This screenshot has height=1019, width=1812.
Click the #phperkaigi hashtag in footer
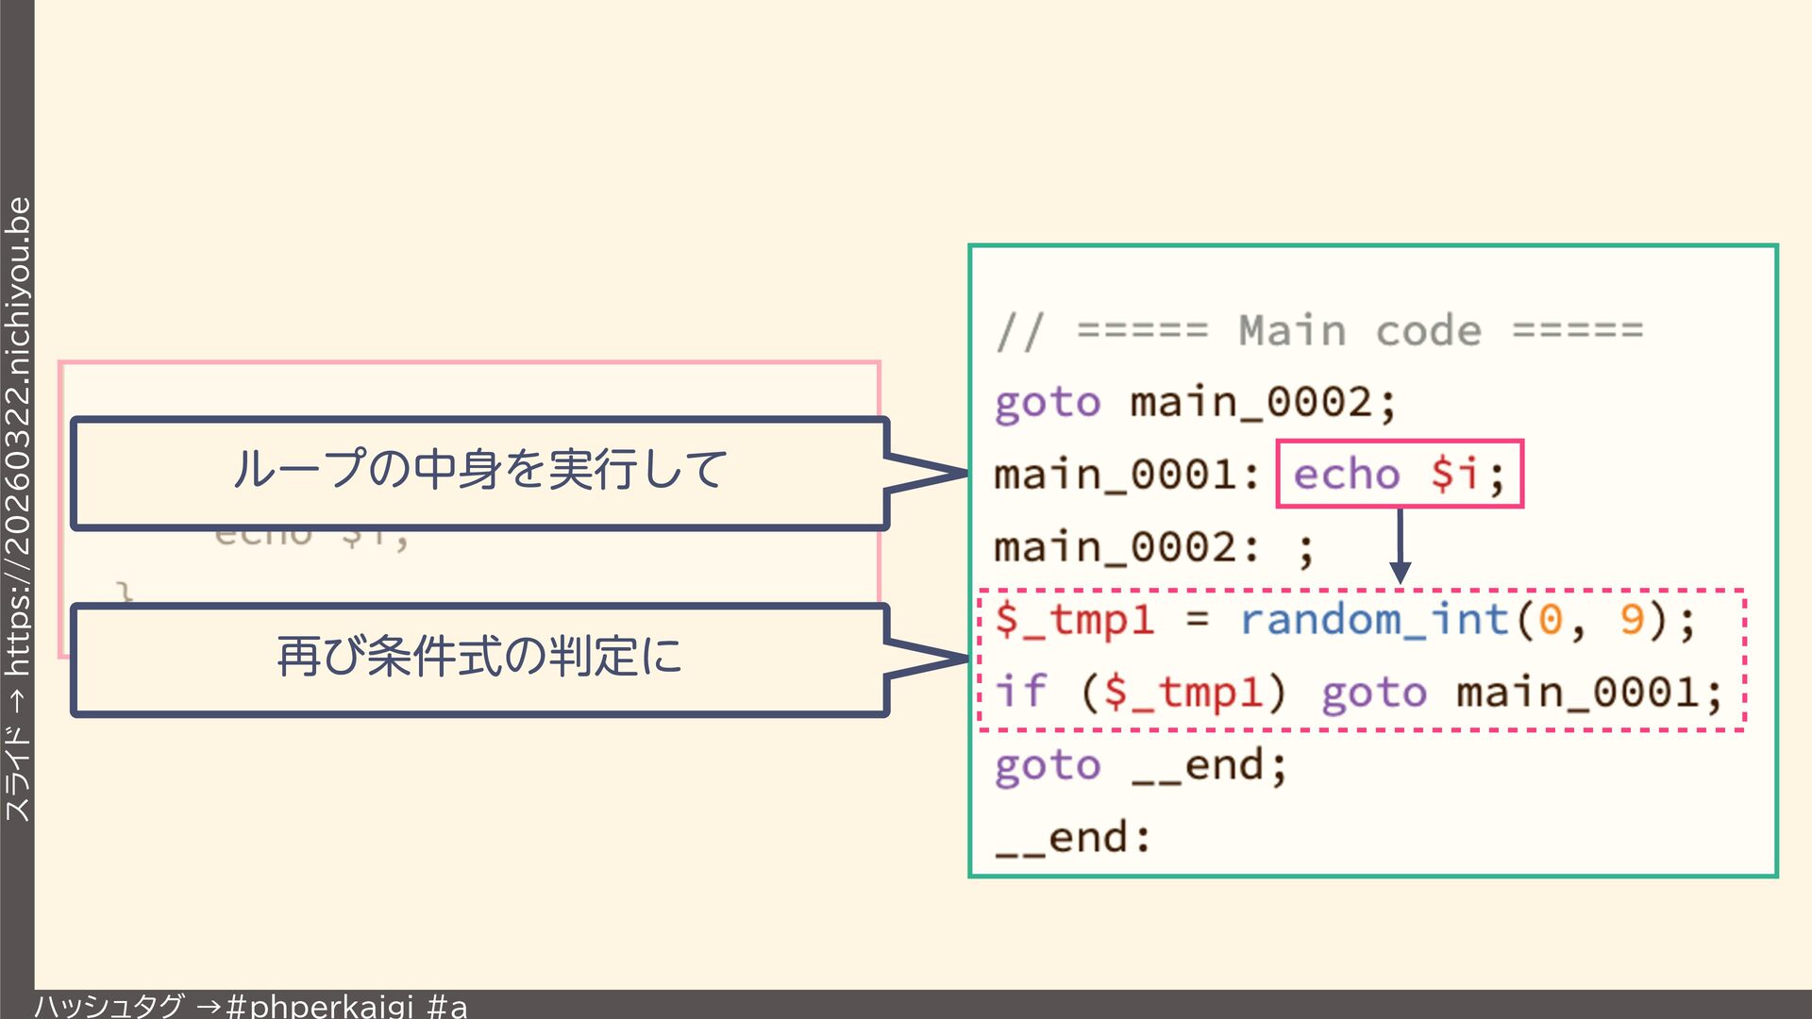(321, 1006)
